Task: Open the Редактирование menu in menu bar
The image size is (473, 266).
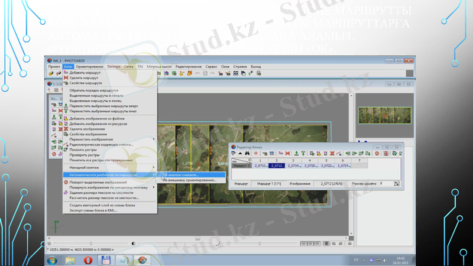Action: 188,67
